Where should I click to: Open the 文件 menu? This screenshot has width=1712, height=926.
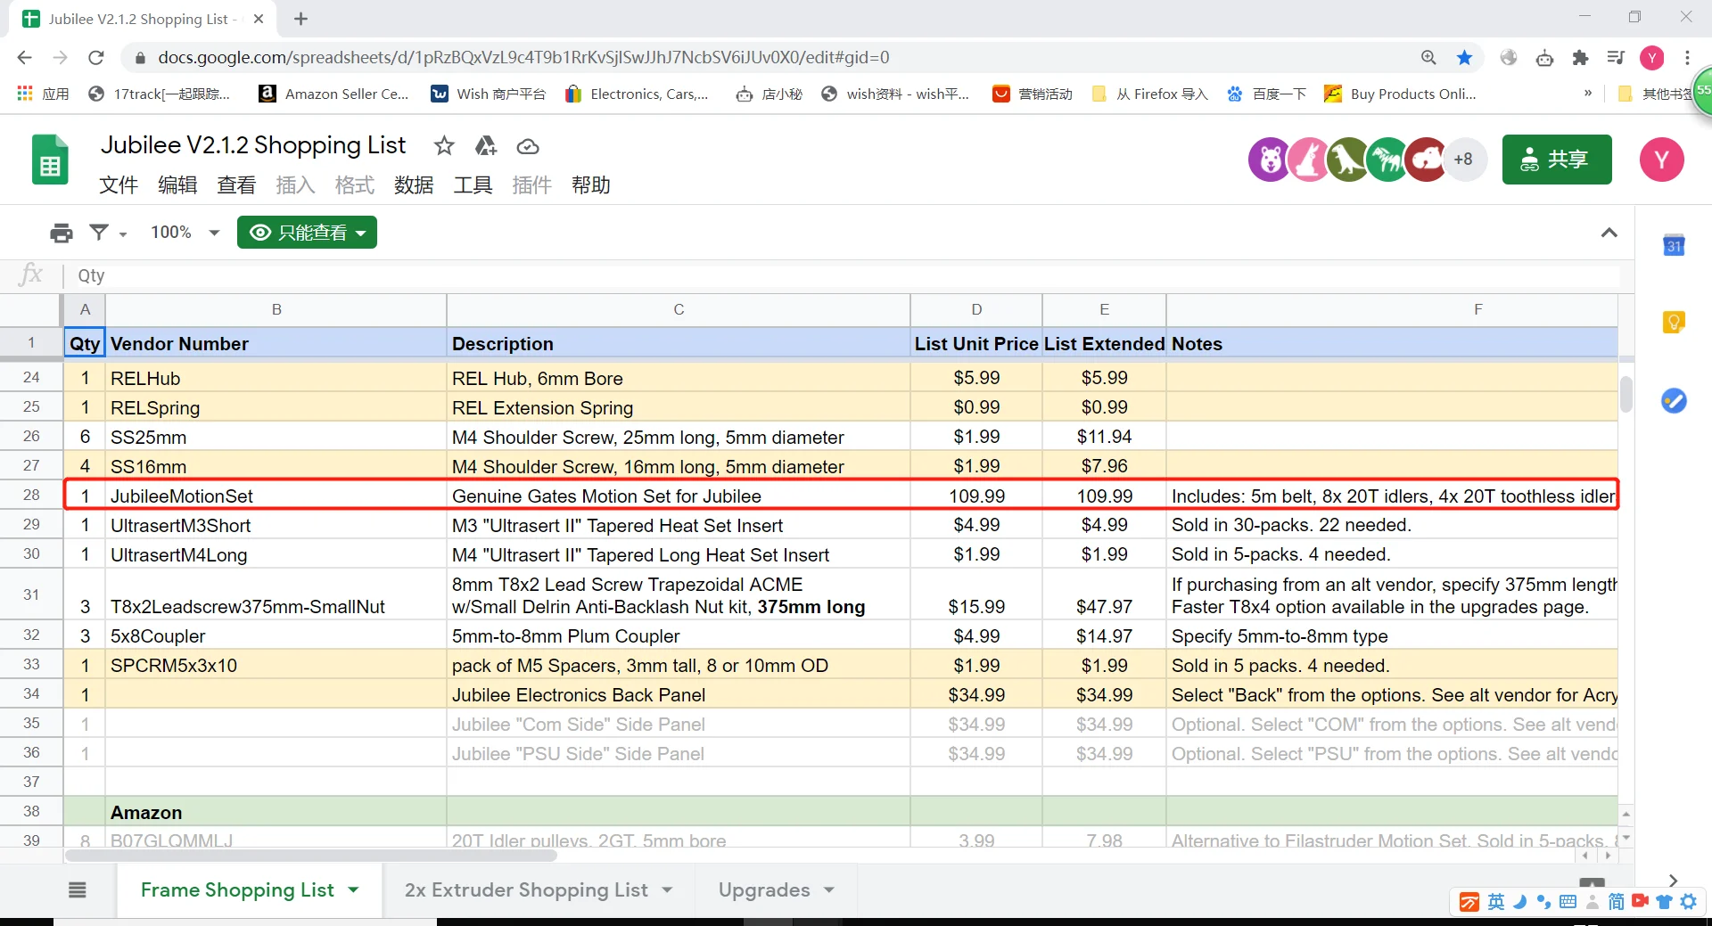[x=119, y=185]
